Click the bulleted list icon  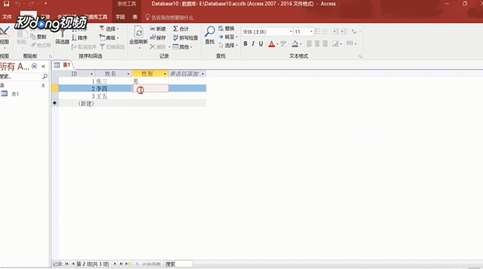click(317, 31)
